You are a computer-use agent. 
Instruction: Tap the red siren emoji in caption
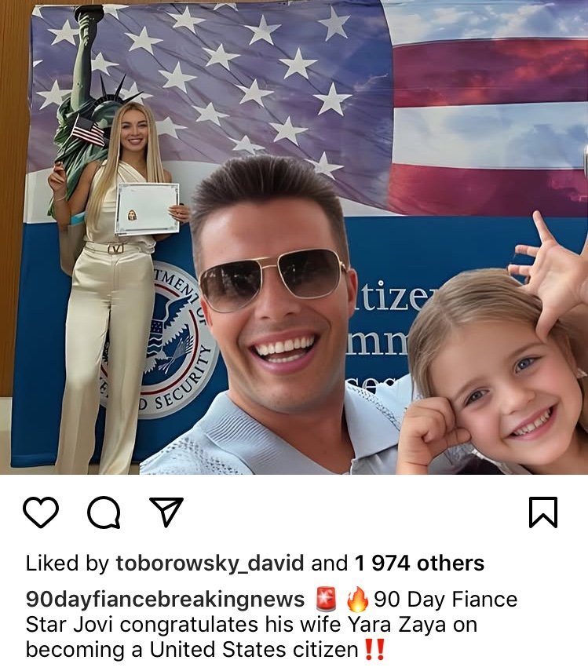tap(327, 599)
